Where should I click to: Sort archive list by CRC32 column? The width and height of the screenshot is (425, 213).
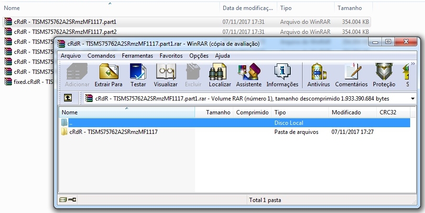coord(393,112)
